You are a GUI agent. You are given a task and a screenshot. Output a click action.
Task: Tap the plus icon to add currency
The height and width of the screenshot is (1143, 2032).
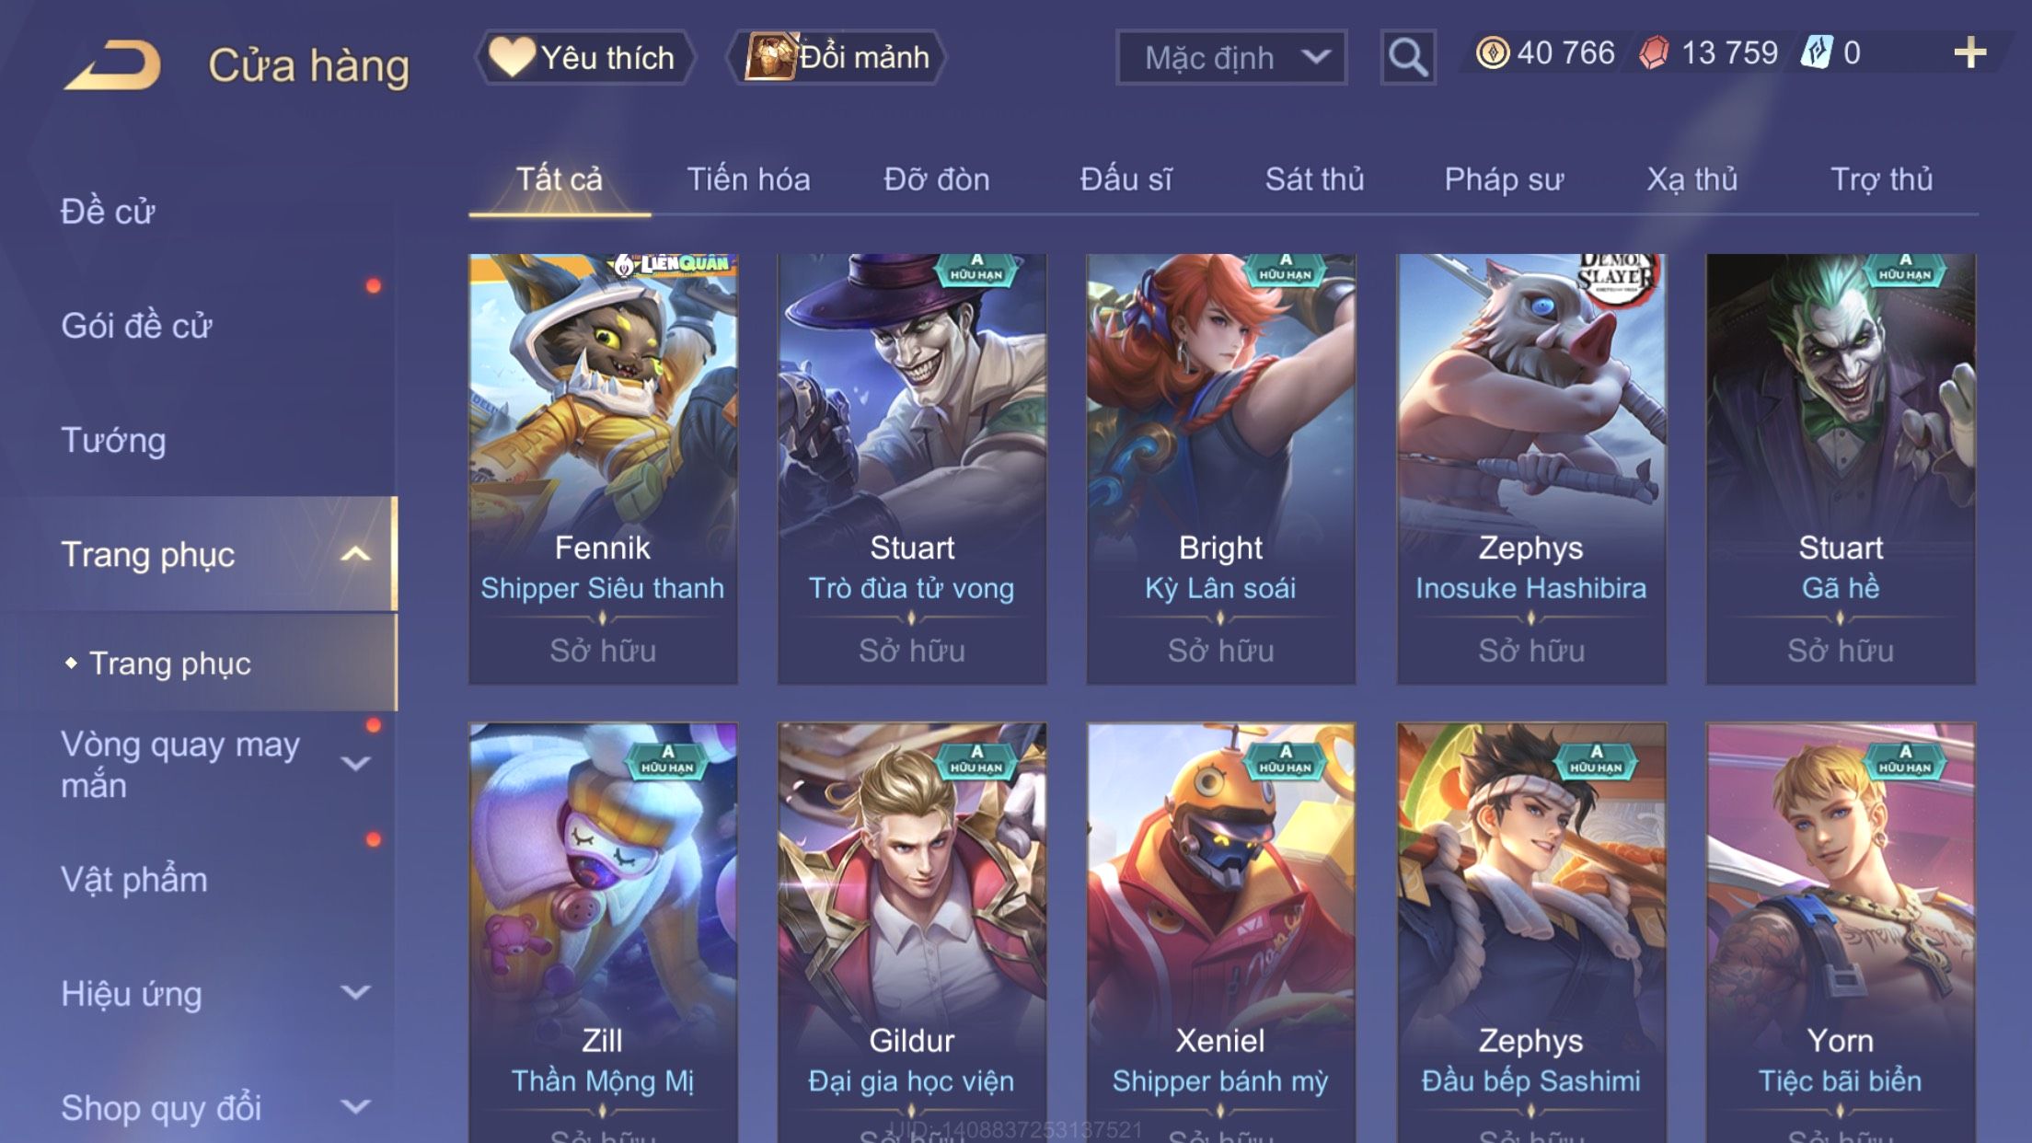coord(1969,52)
